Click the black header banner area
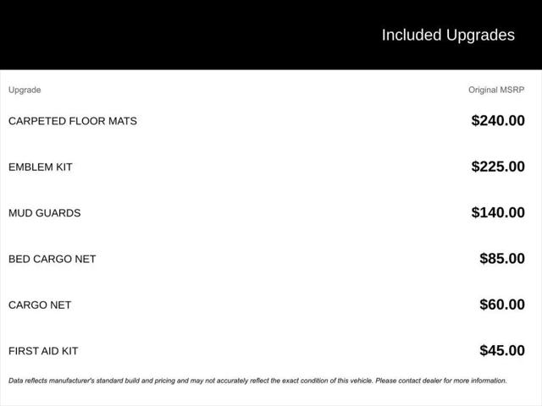Image resolution: width=542 pixels, height=406 pixels. coord(271,35)
